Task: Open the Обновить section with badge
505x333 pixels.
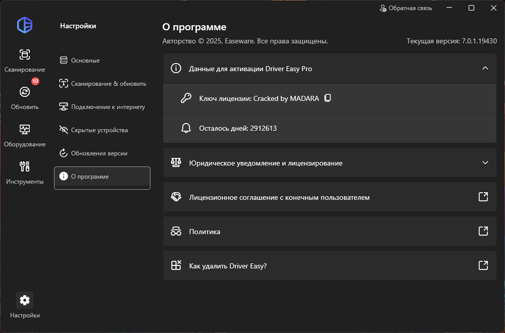Action: (x=25, y=97)
